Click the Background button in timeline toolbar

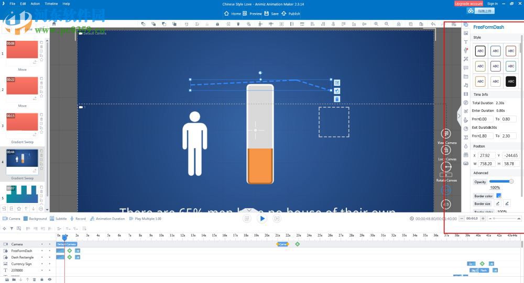pos(35,219)
